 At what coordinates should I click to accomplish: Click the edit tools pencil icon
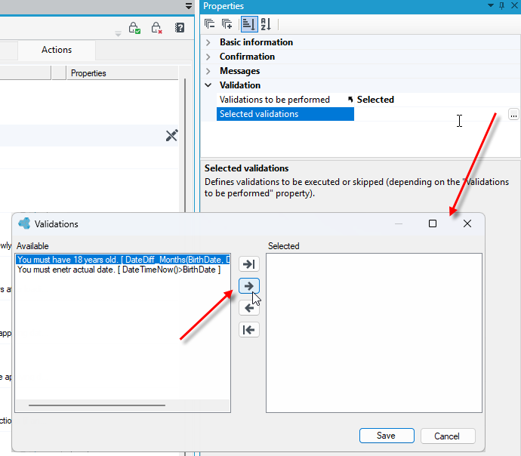[172, 135]
